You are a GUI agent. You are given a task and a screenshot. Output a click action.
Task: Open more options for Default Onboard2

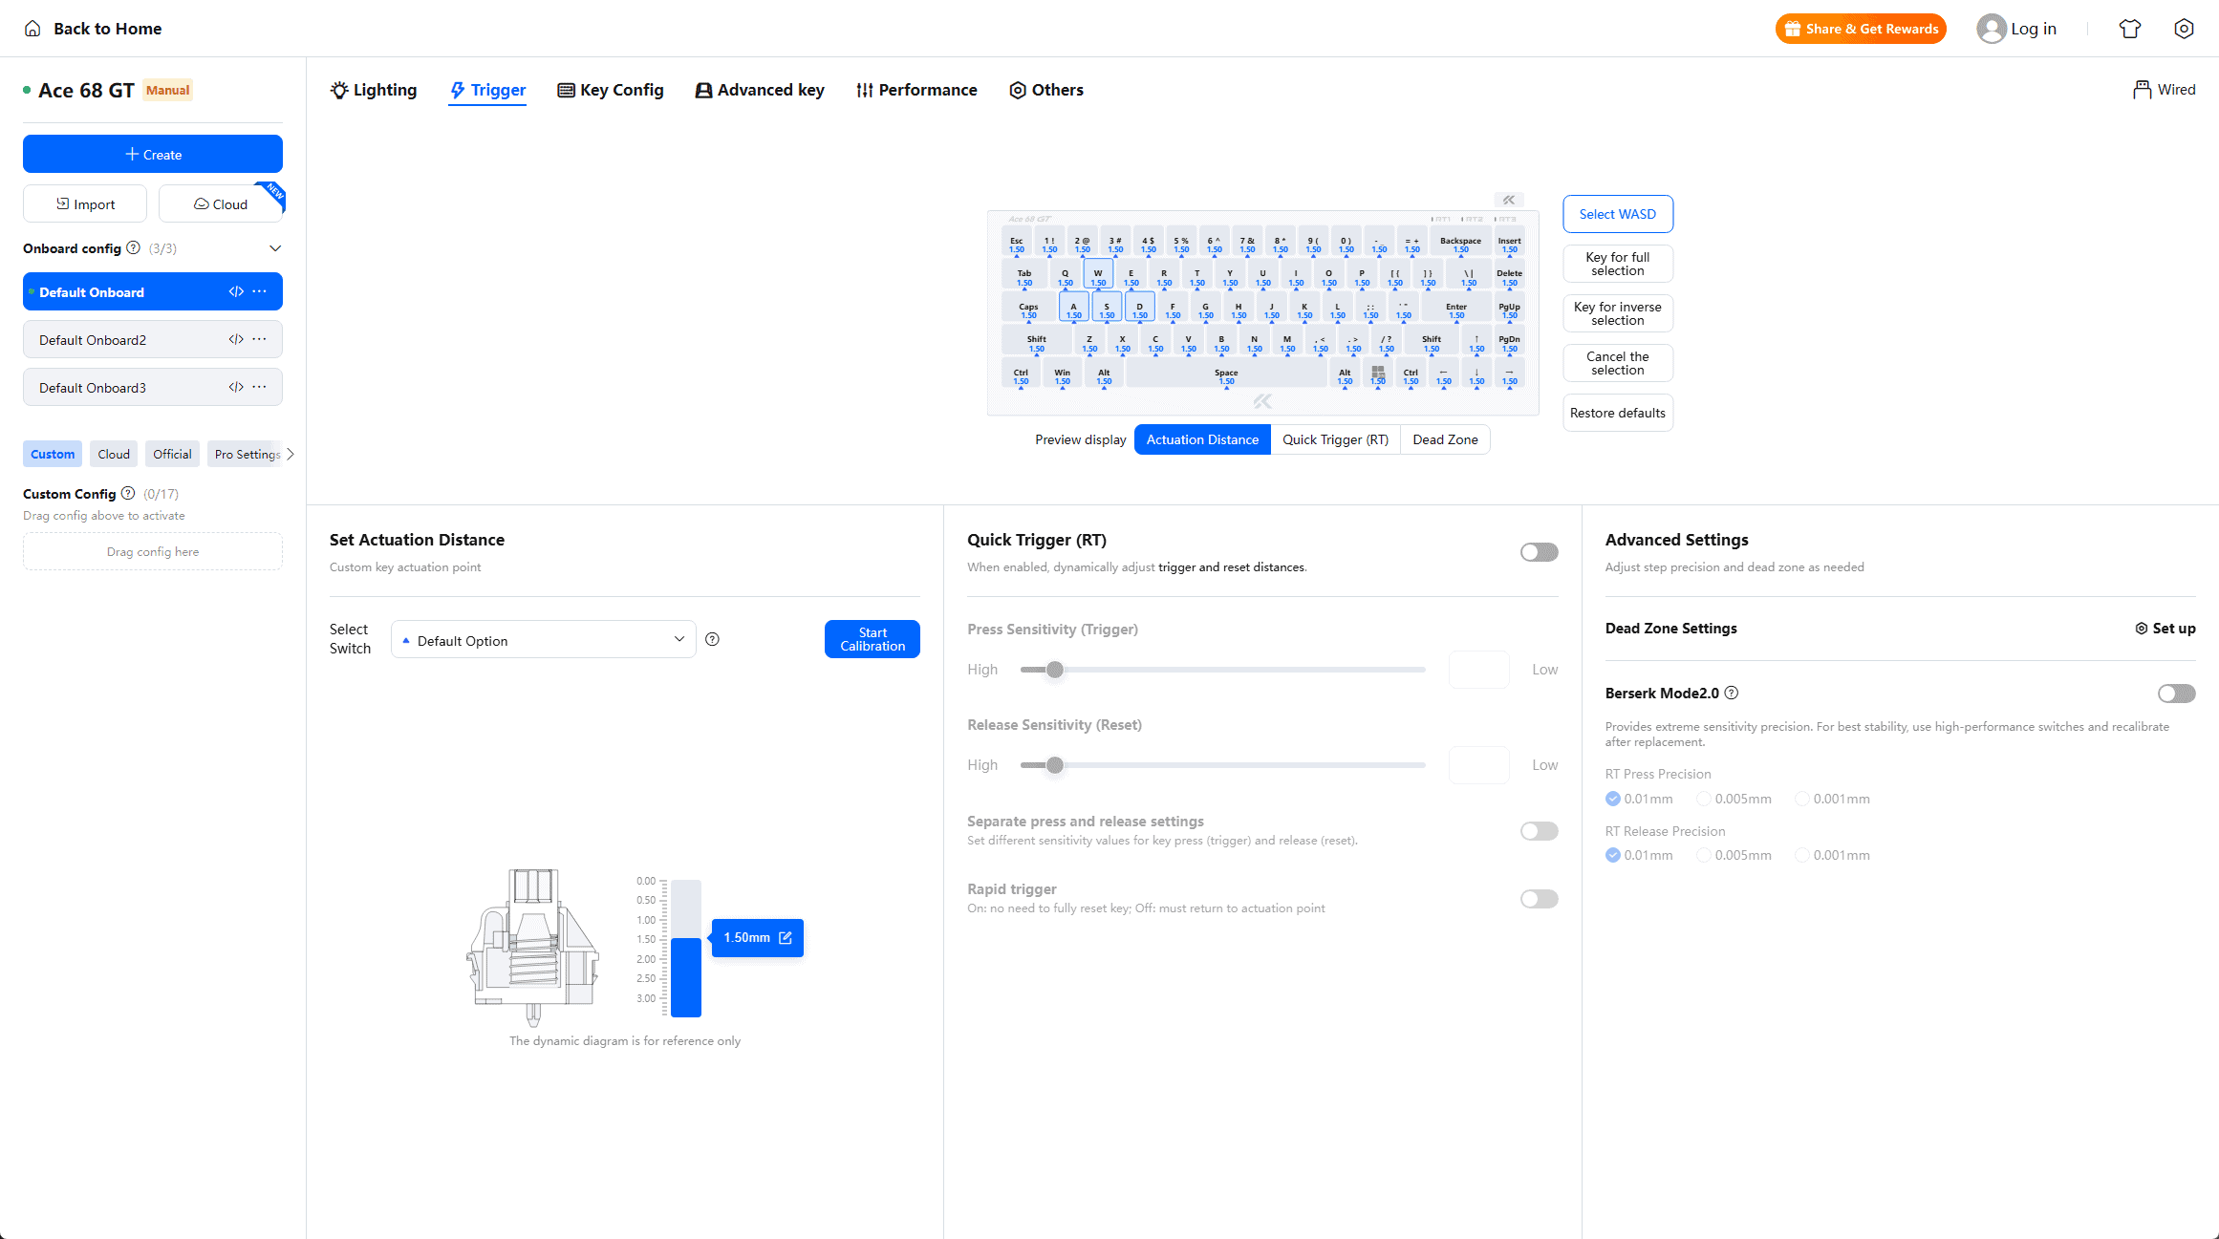[x=259, y=339]
